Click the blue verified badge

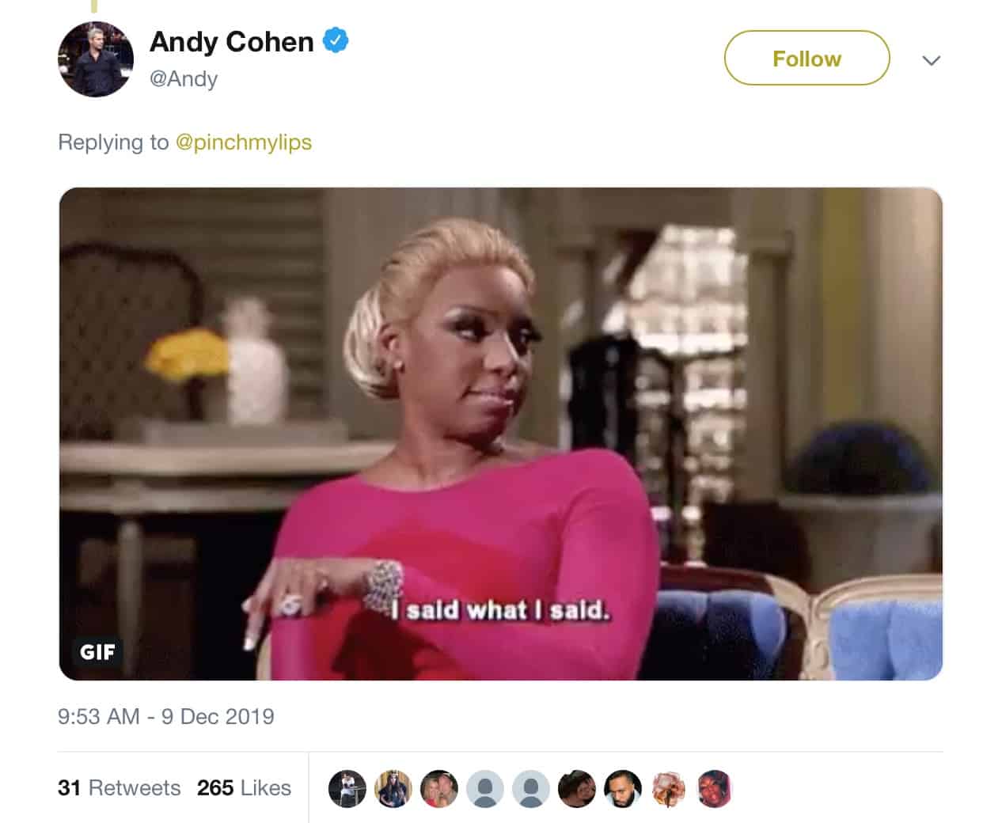pyautogui.click(x=336, y=40)
